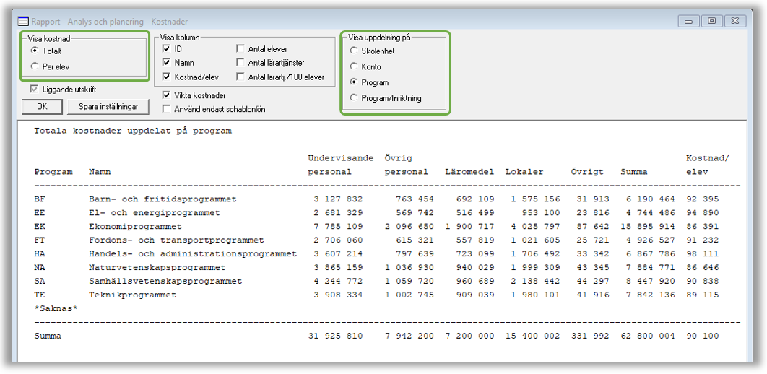Click the BF program code
Screen dimensions: 767x374
coord(39,199)
